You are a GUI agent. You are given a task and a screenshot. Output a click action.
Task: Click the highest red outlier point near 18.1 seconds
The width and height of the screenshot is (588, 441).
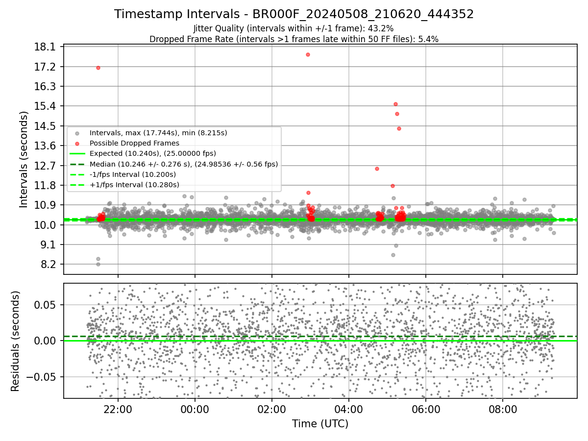click(308, 54)
